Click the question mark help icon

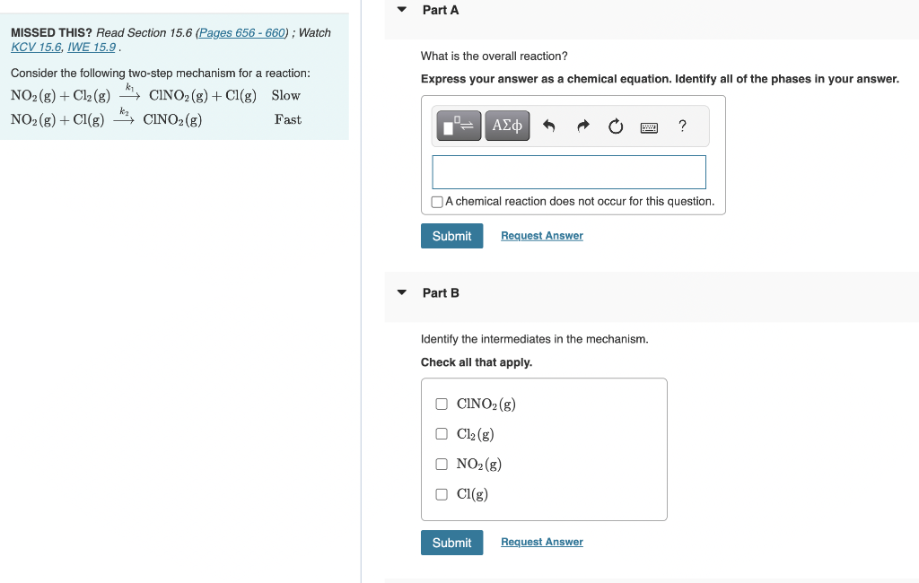click(x=682, y=126)
